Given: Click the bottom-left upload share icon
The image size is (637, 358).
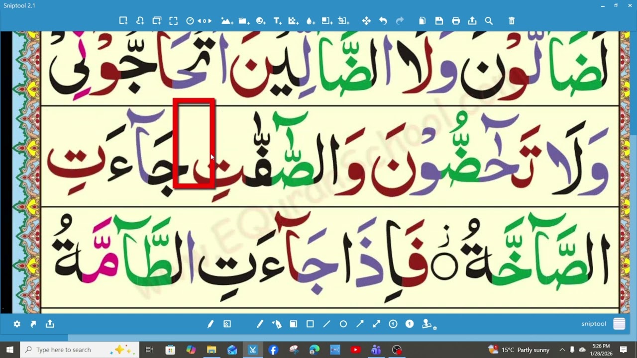Looking at the screenshot, I should tap(50, 324).
